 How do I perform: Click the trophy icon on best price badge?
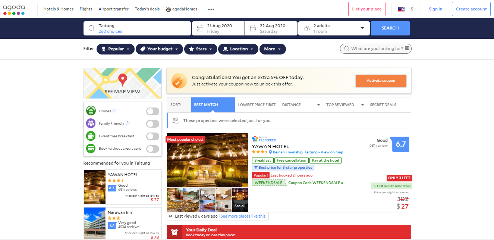click(x=256, y=168)
